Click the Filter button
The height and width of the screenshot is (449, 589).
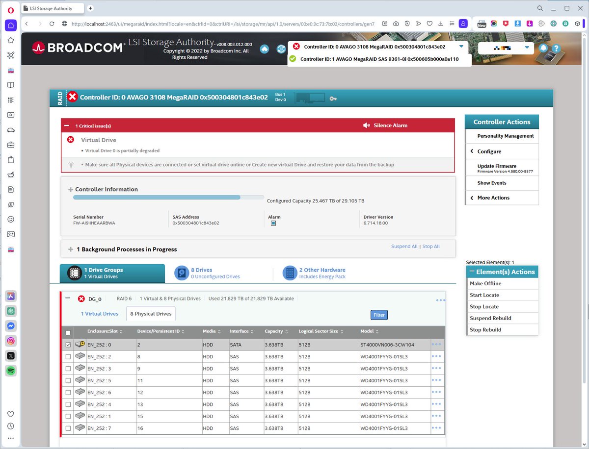pyautogui.click(x=379, y=315)
